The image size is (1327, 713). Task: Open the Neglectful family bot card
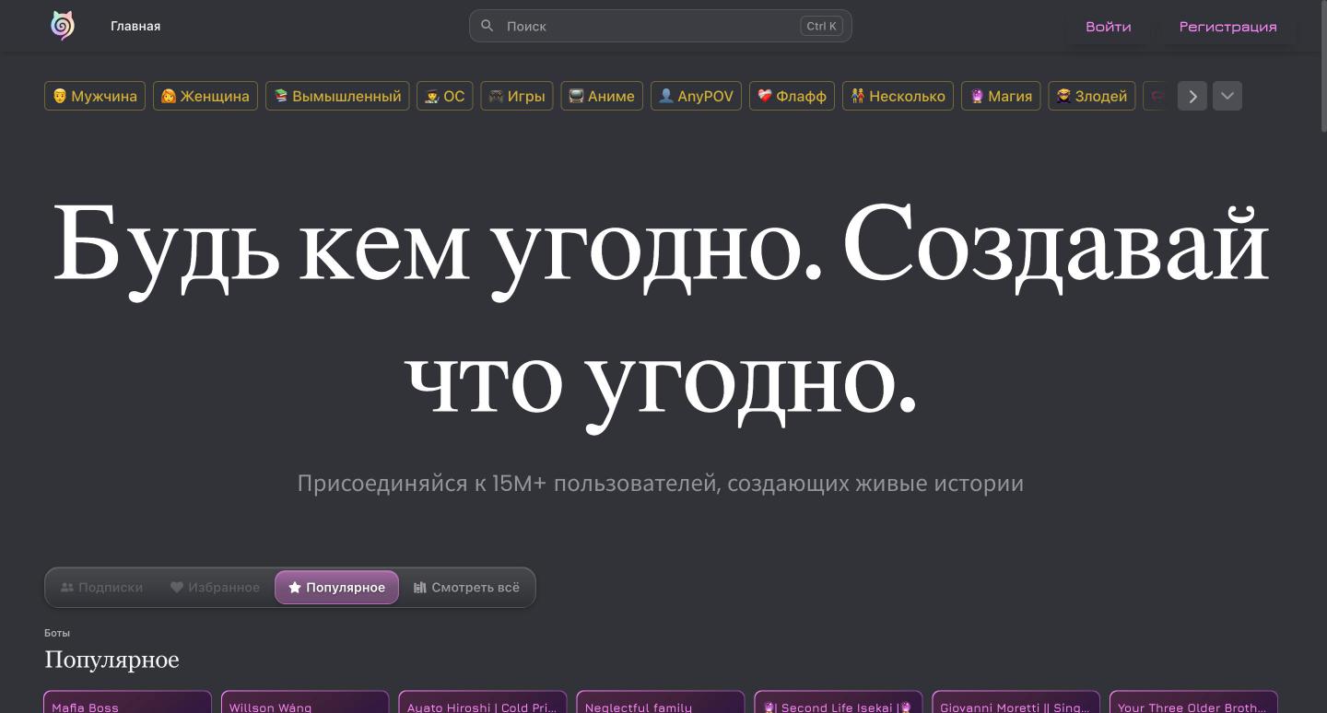click(x=661, y=702)
